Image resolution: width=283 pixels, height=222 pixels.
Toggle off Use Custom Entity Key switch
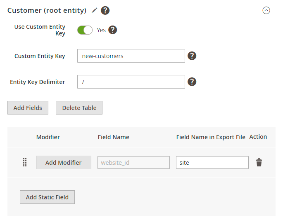85,30
